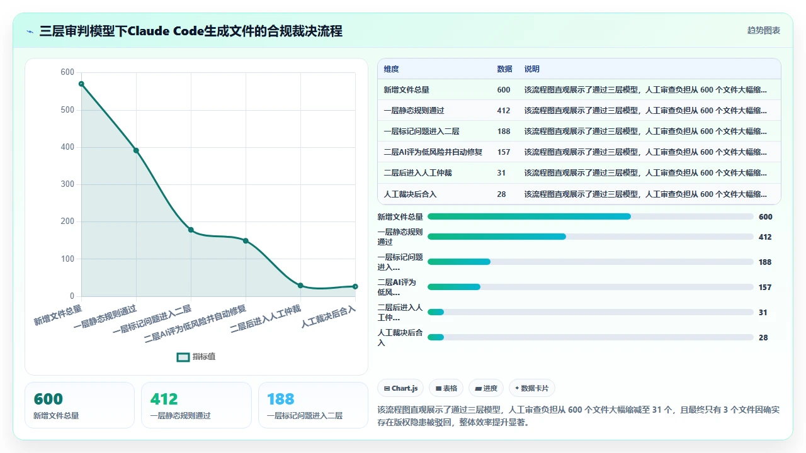
Task: Click the 人工裁决后合入 x-axis label
Action: (329, 316)
